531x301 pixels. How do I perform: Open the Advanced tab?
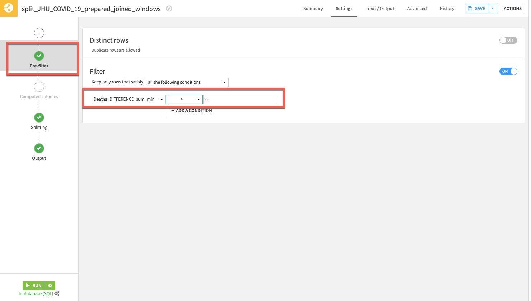(417, 9)
